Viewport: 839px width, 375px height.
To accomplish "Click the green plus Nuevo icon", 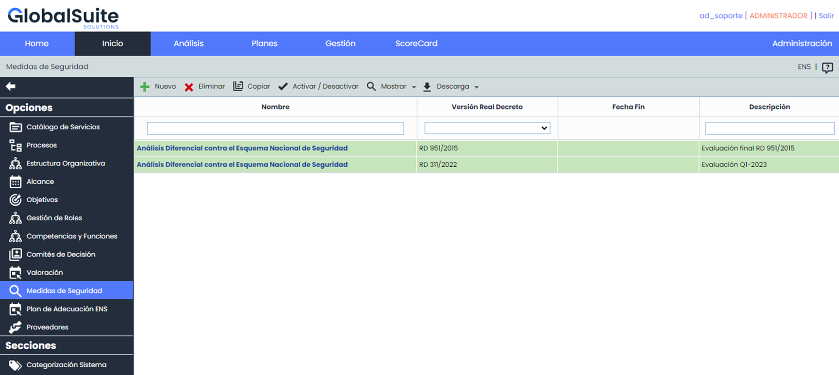I will (x=145, y=87).
